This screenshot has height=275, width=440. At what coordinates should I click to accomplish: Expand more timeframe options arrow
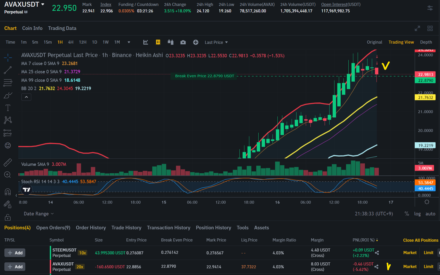point(129,42)
